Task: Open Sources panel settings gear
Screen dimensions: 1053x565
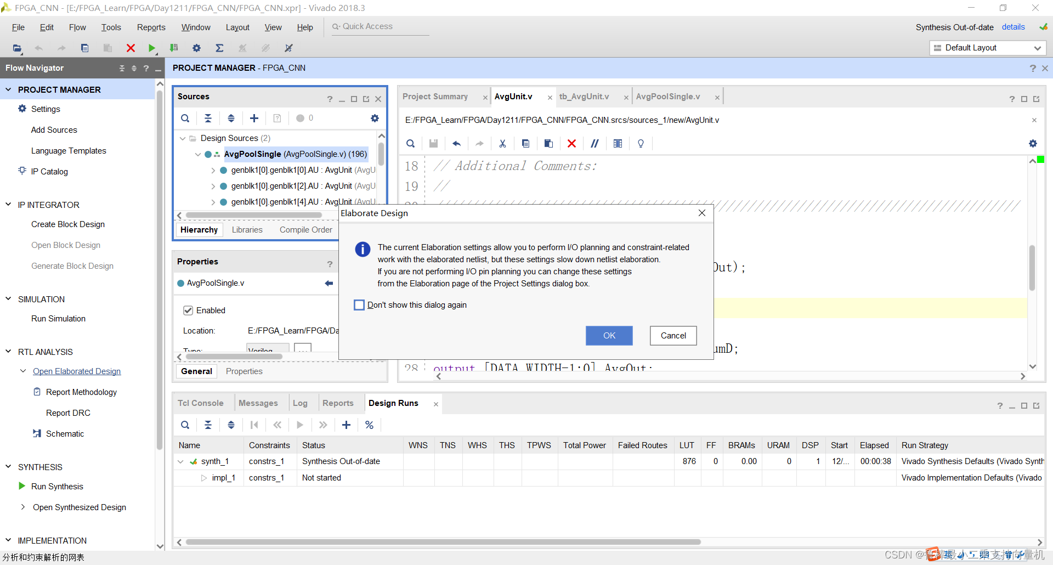Action: [x=375, y=118]
